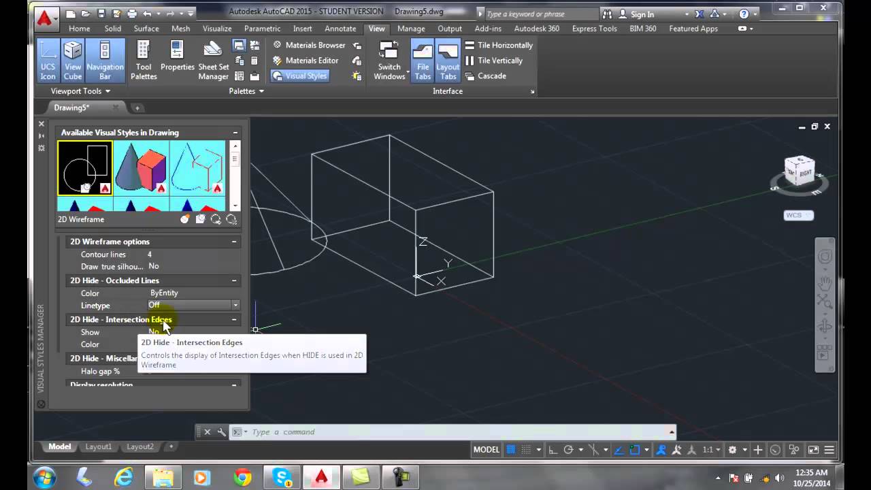Open the Home ribbon tab
Image resolution: width=871 pixels, height=490 pixels.
pos(79,29)
